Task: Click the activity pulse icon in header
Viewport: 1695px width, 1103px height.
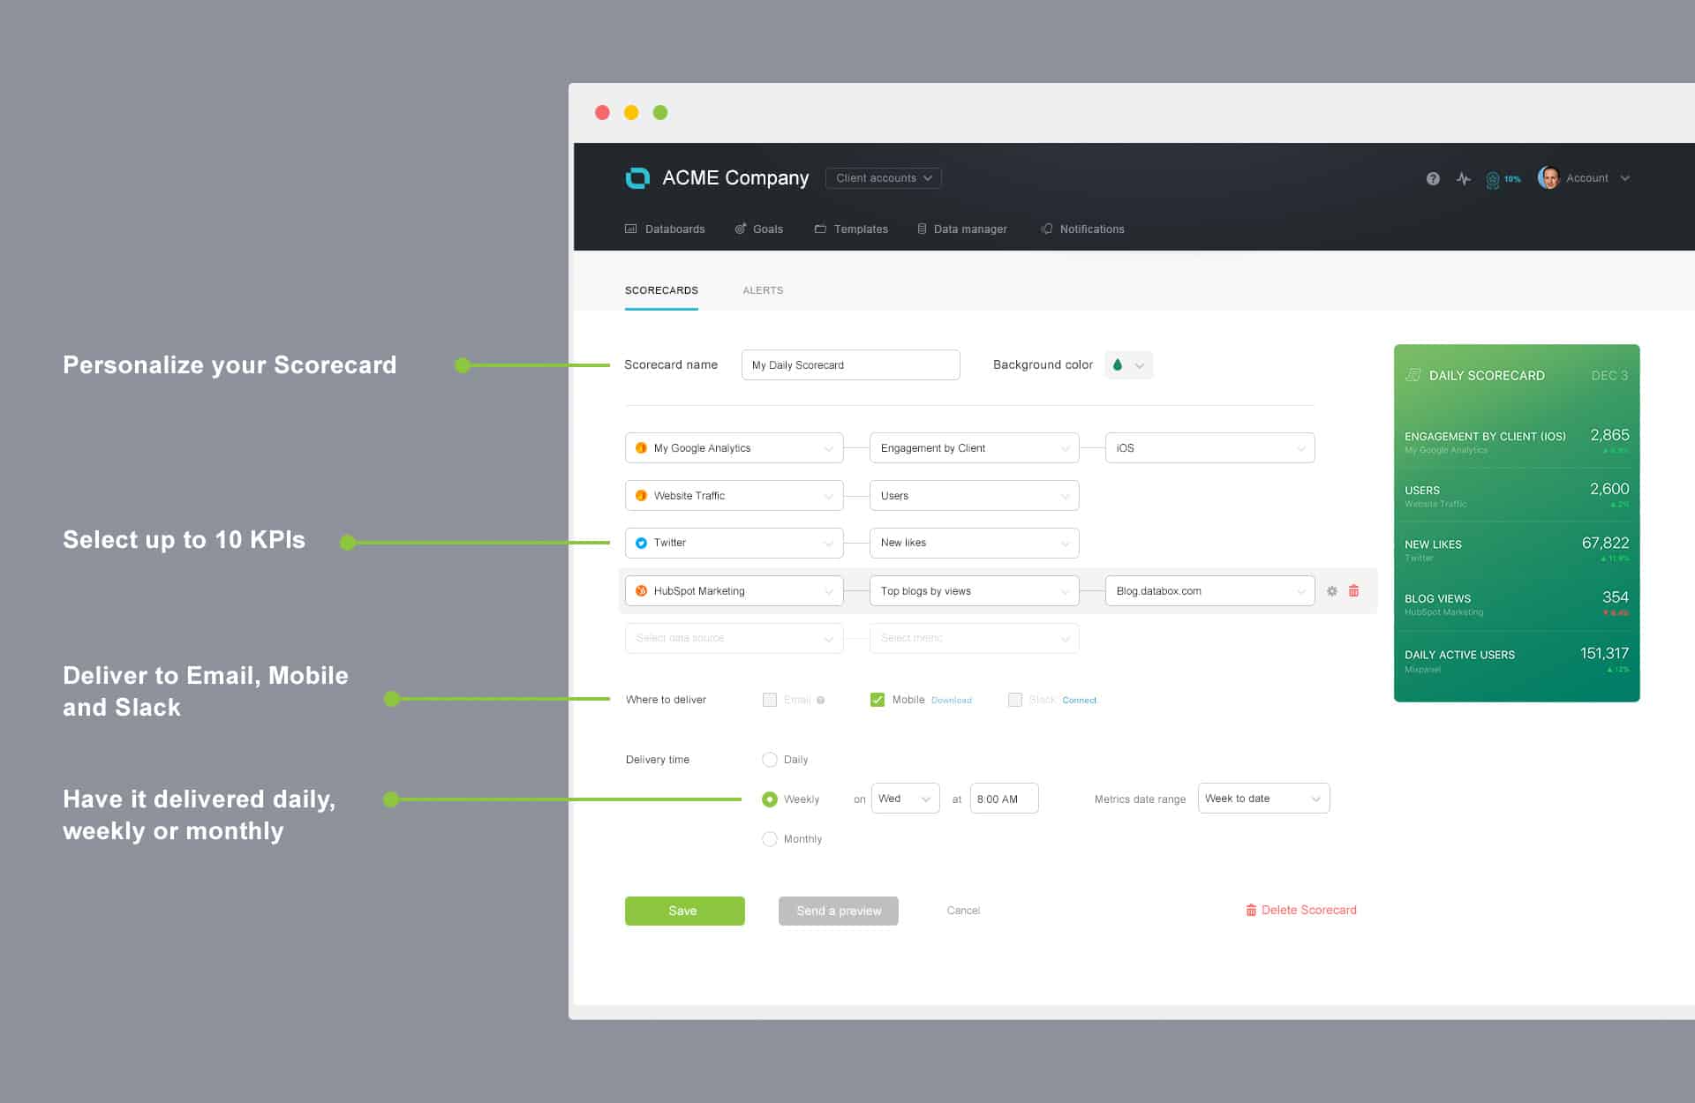Action: click(x=1464, y=178)
